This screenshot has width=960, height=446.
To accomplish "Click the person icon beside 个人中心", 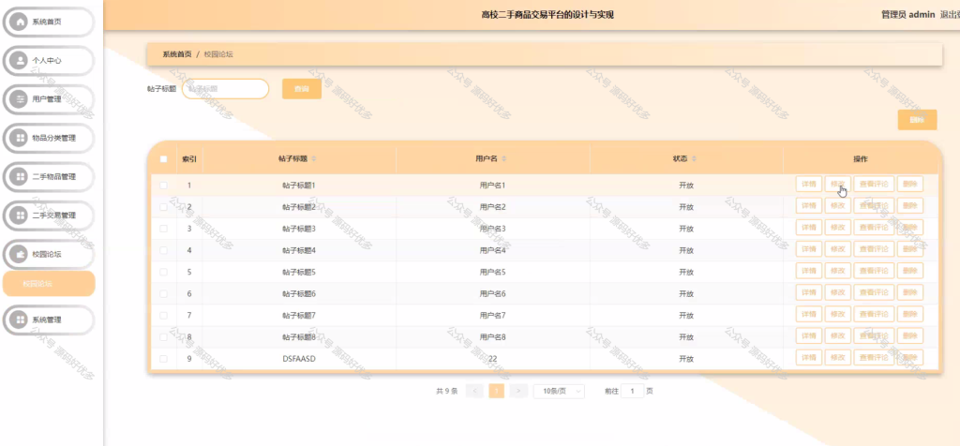I will click(x=21, y=61).
